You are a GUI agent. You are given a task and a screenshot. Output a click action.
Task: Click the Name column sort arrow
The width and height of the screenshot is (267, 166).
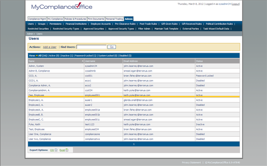[x=83, y=61]
